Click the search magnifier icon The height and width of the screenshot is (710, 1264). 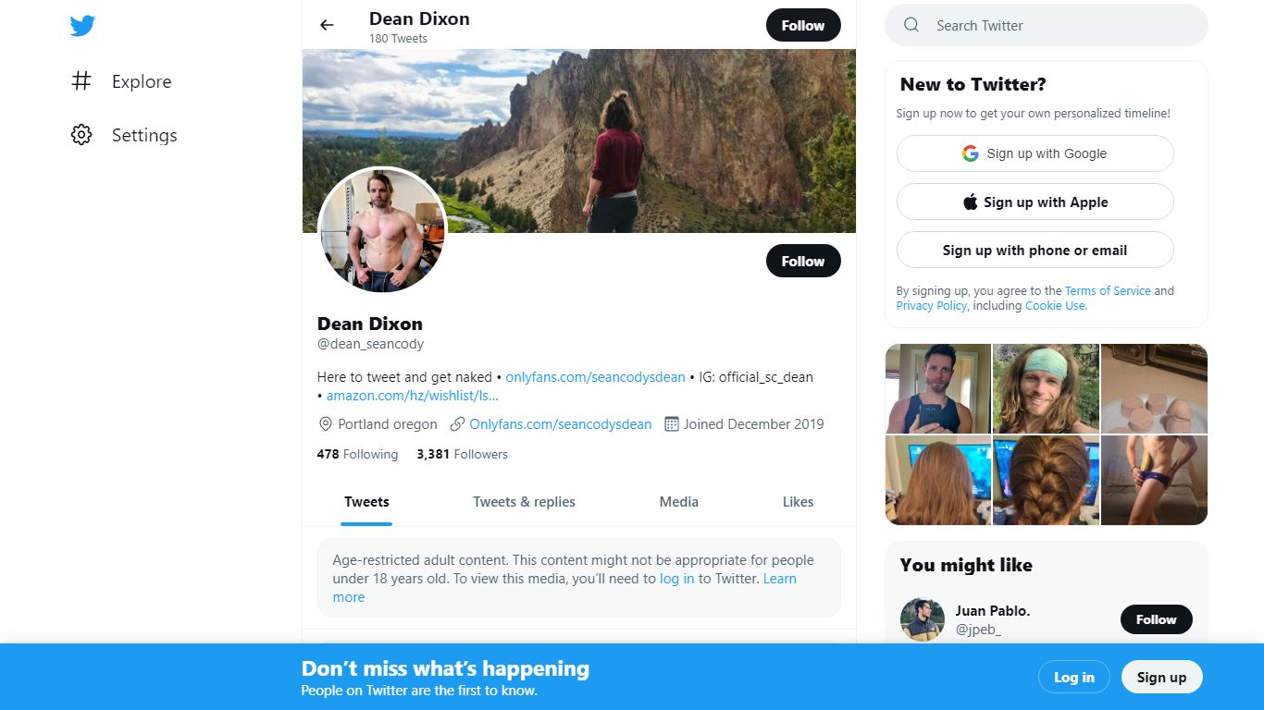(x=911, y=25)
